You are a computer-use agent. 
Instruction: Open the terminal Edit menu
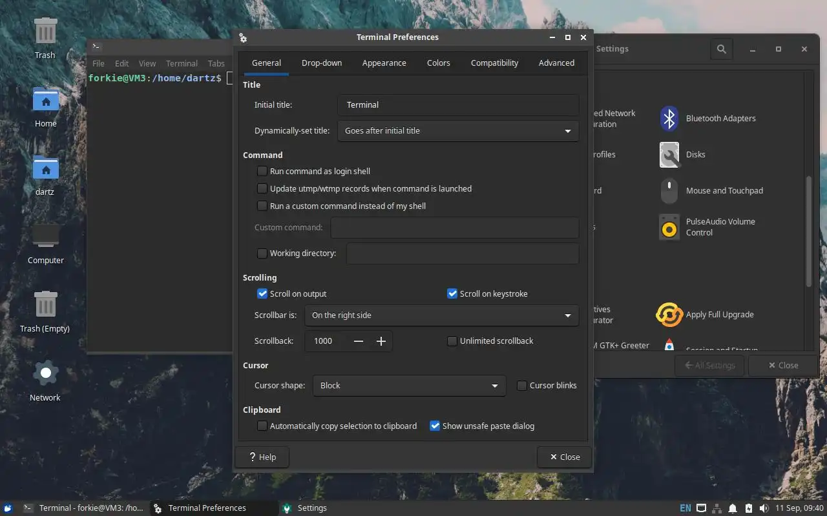click(x=122, y=64)
